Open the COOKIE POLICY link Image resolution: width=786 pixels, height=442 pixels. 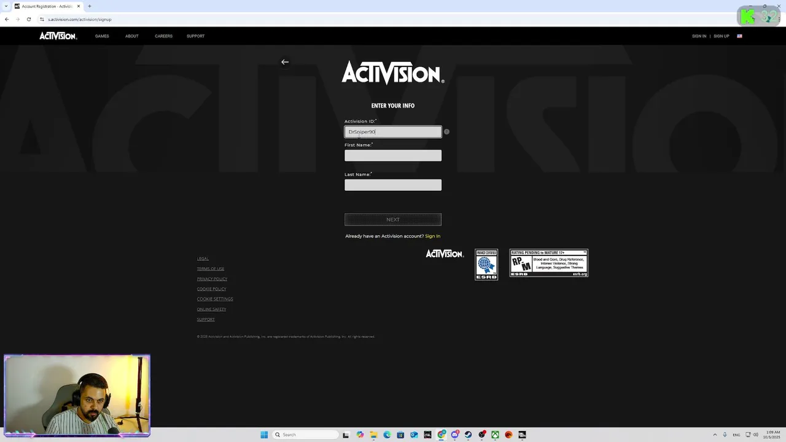(211, 289)
